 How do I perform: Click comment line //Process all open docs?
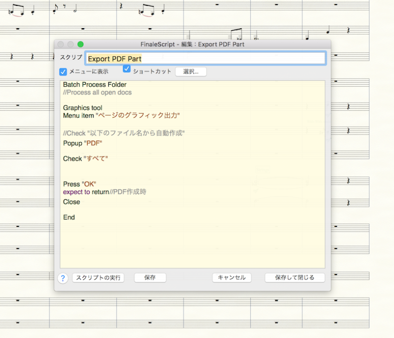tap(97, 93)
